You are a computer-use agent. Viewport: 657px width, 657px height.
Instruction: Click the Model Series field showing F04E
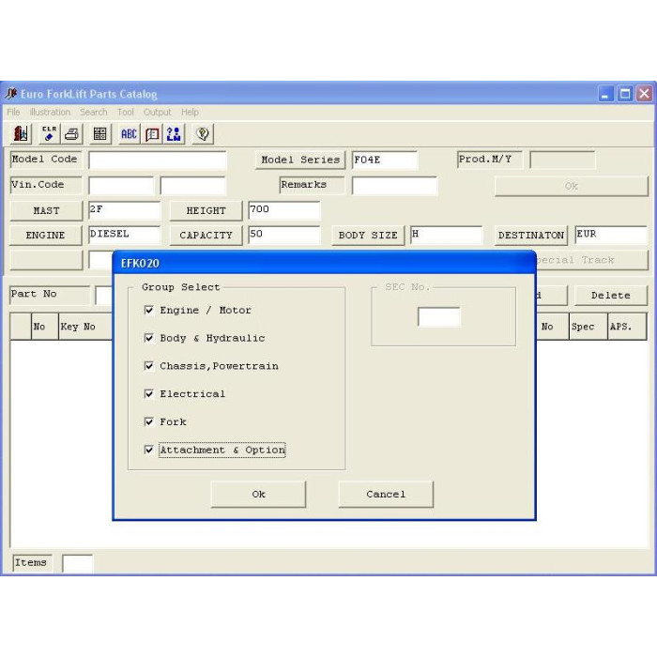(x=385, y=160)
